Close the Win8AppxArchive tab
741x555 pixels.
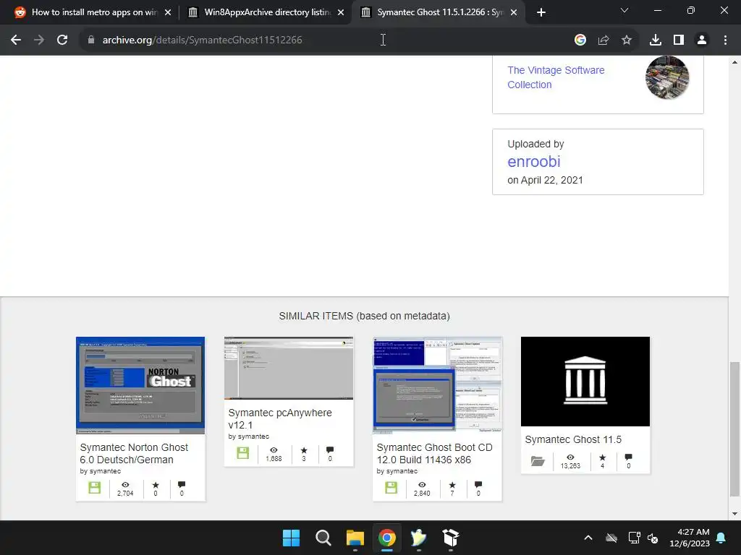click(341, 12)
